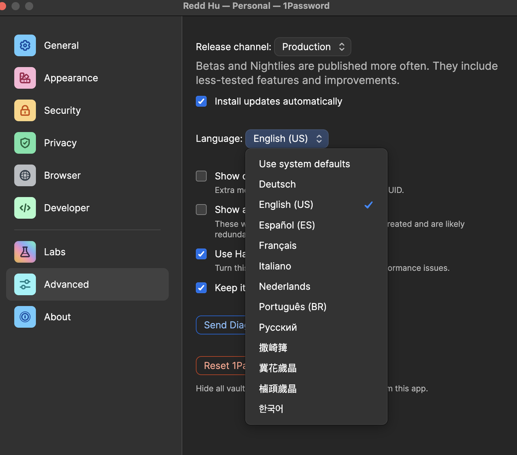Enable the checkbox above the 'These' description
Image resolution: width=517 pixels, height=455 pixels.
click(x=201, y=209)
